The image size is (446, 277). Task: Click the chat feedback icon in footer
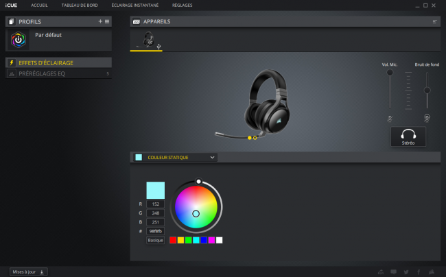click(393, 272)
